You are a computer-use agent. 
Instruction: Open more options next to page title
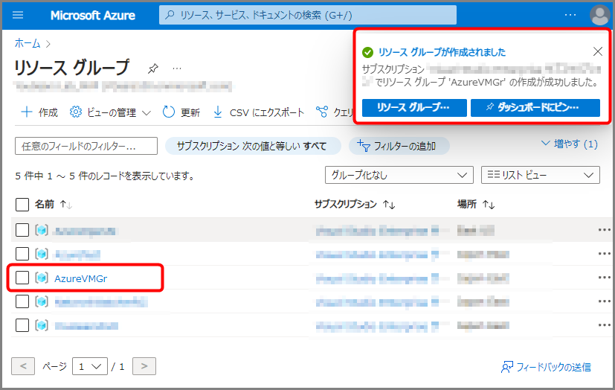coord(177,68)
